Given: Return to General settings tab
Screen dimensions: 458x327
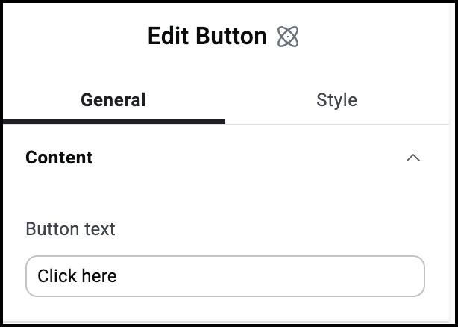Looking at the screenshot, I should point(113,100).
